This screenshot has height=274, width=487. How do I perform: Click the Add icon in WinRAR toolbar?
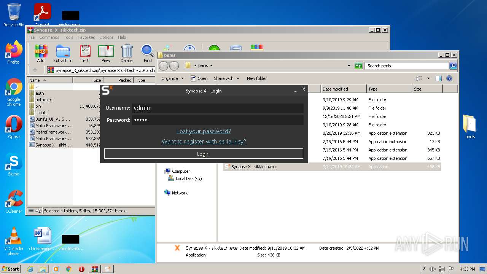point(41,53)
